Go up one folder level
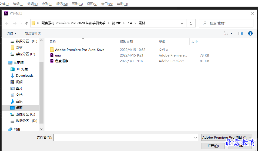The width and height of the screenshot is (258, 151). [27, 23]
